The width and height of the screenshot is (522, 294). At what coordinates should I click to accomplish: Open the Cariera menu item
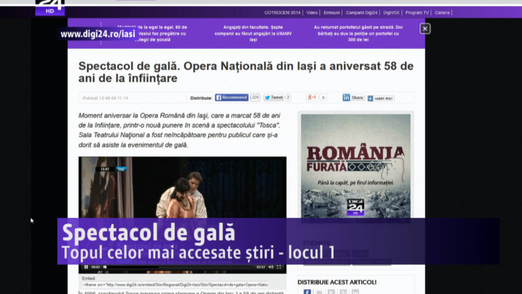tap(442, 13)
